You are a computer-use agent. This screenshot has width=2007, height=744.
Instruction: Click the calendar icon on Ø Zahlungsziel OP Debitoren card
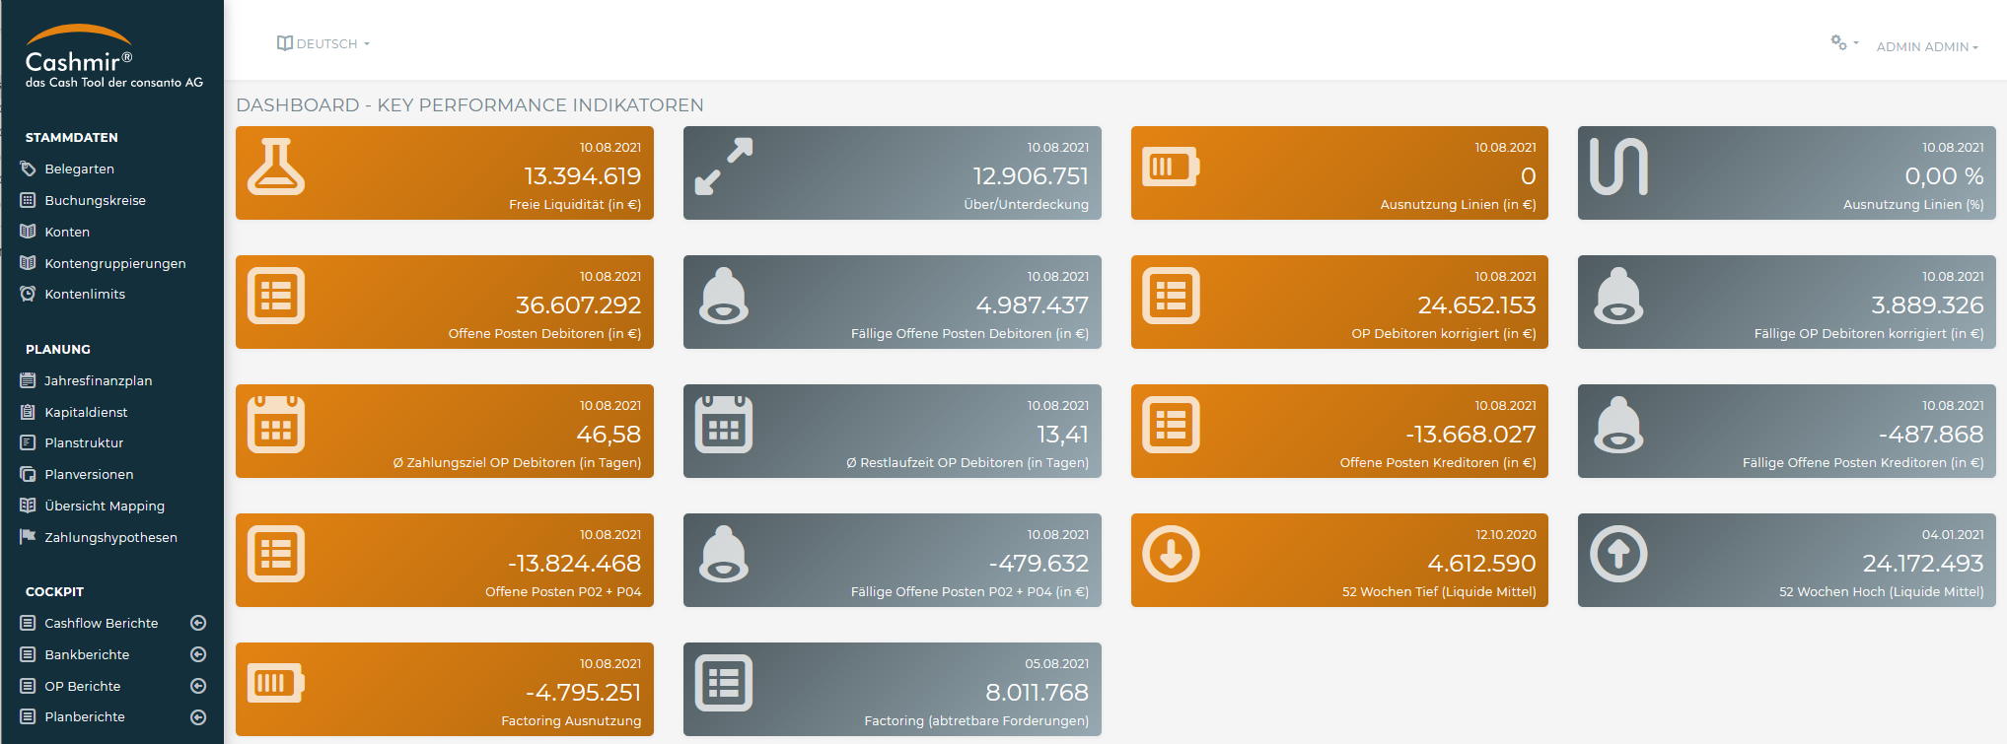pyautogui.click(x=276, y=425)
